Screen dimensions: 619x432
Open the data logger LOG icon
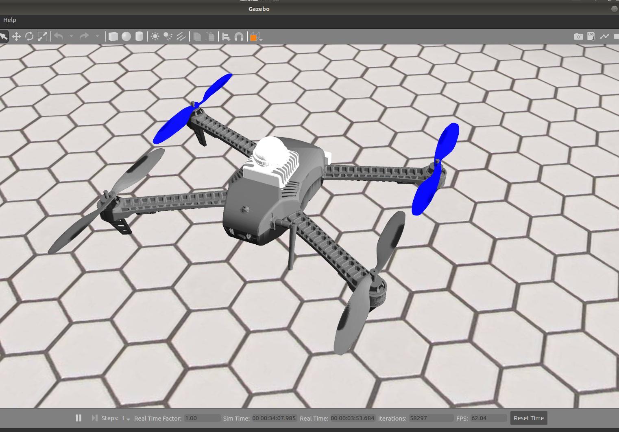tap(591, 37)
